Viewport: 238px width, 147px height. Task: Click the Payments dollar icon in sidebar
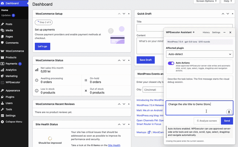(2, 64)
